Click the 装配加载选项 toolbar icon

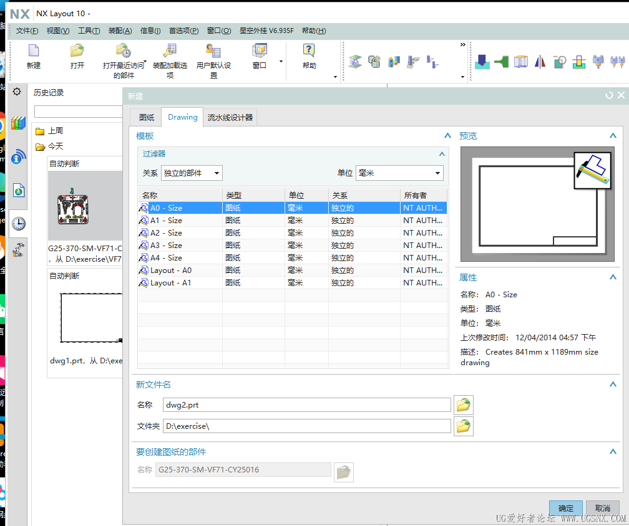170,51
